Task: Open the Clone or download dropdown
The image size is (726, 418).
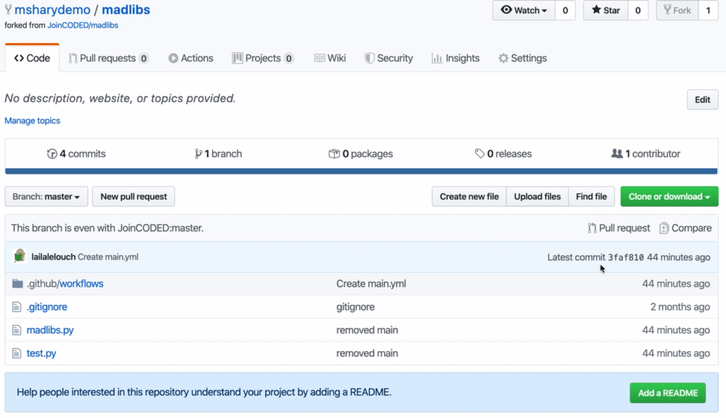Action: click(669, 197)
